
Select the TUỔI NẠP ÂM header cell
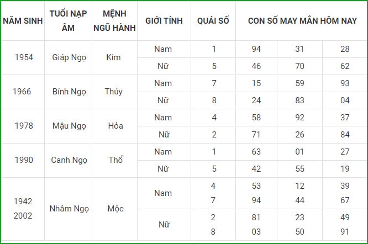(x=68, y=20)
